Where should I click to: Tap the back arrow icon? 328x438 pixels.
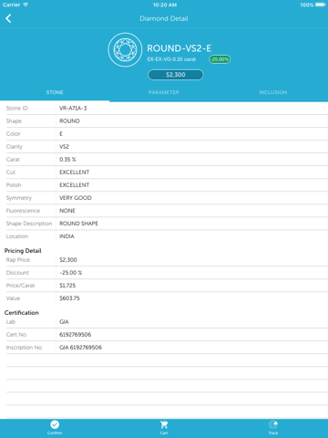click(8, 18)
